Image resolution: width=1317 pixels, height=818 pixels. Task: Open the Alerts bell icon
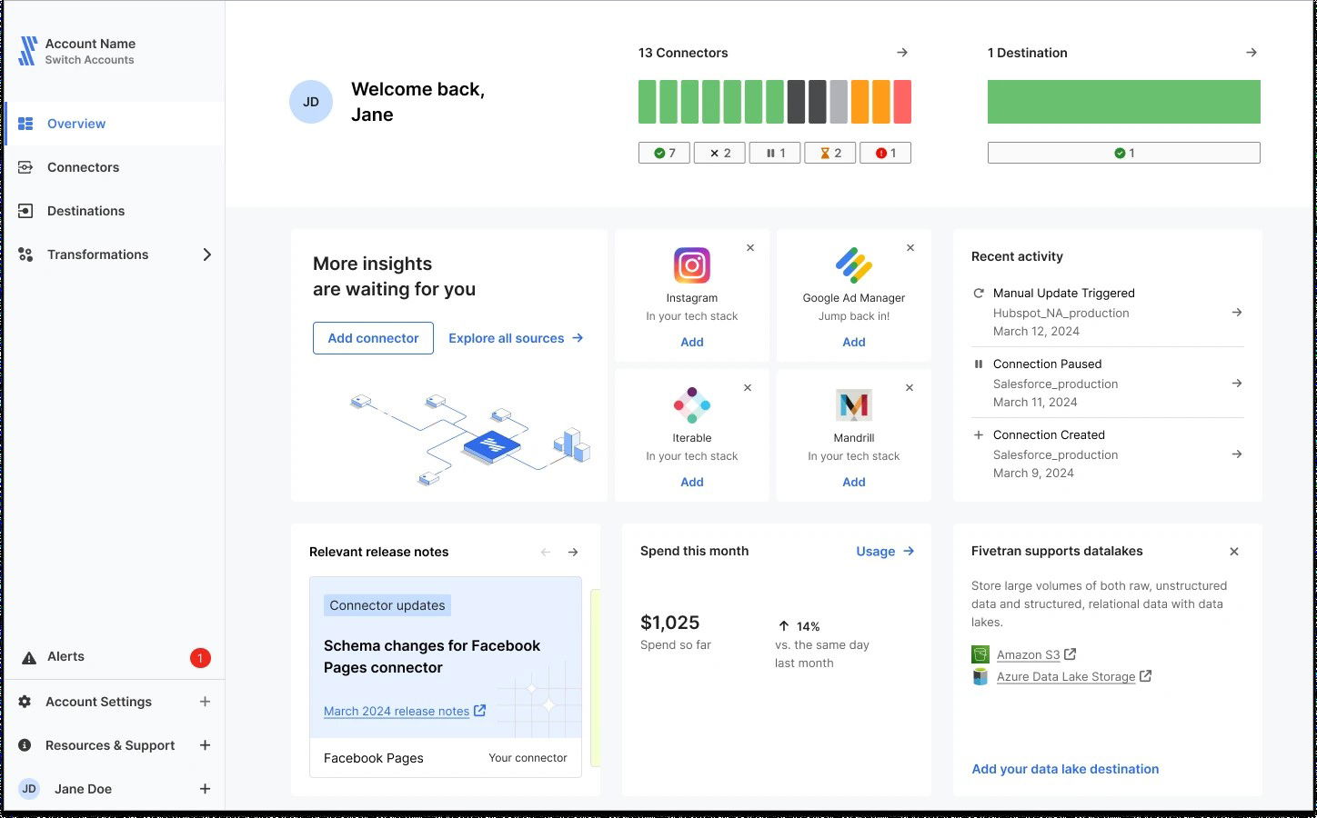pos(28,656)
